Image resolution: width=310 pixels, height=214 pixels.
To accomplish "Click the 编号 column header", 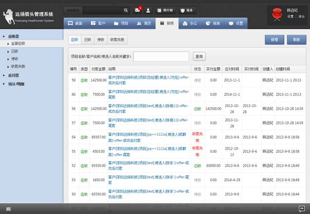I will click(73, 69).
